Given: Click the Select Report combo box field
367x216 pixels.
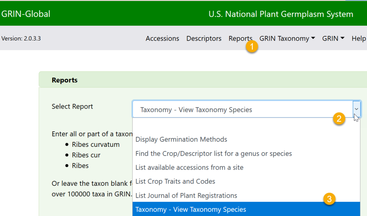Looking at the screenshot, I should pyautogui.click(x=246, y=109).
